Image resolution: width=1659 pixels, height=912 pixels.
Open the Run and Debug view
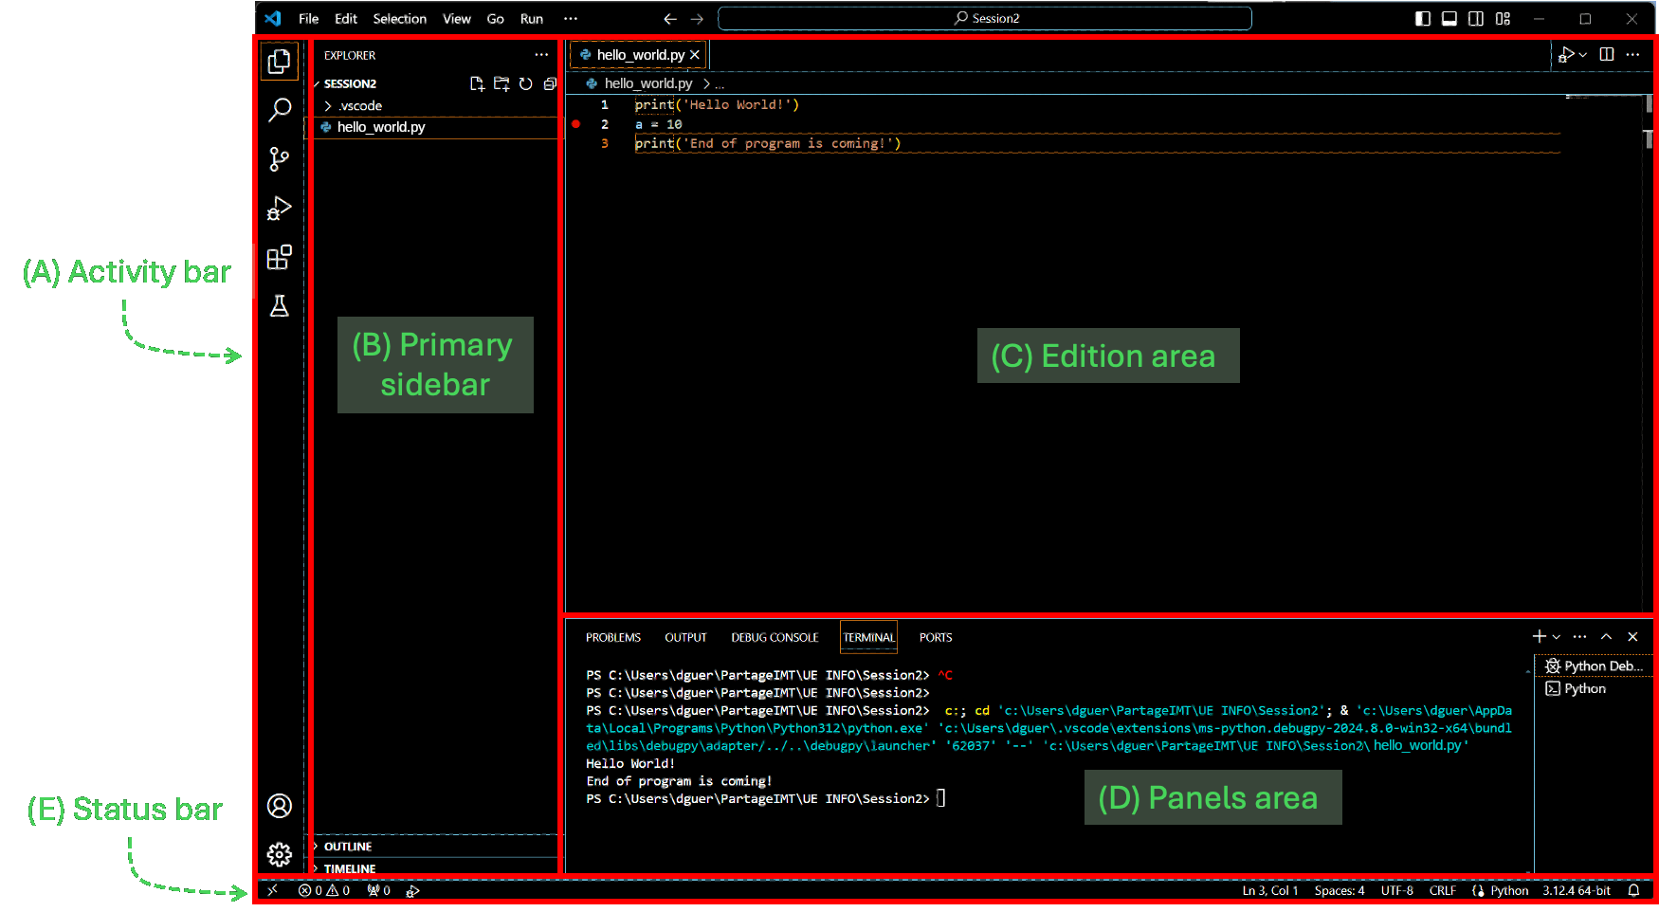click(x=280, y=209)
